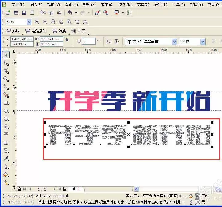Select the Ellipse tool
222x207 pixels.
(x=6, y=111)
